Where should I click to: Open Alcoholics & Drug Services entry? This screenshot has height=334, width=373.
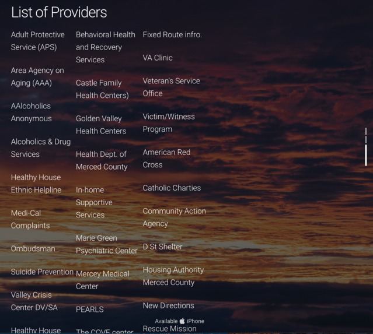[41, 147]
